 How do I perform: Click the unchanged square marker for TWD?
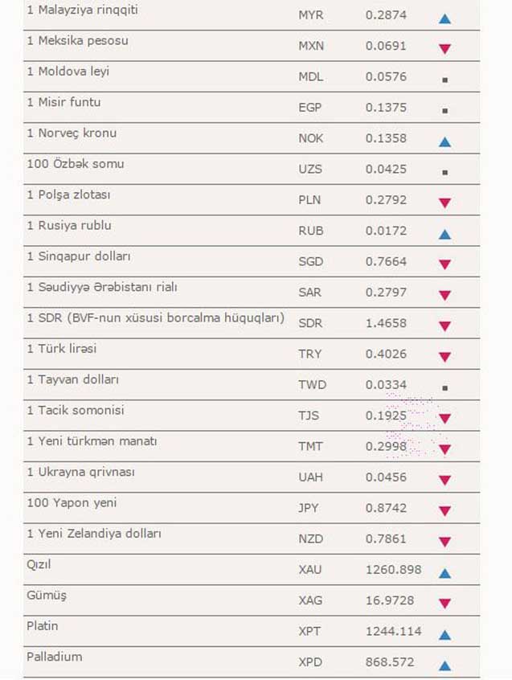(444, 387)
